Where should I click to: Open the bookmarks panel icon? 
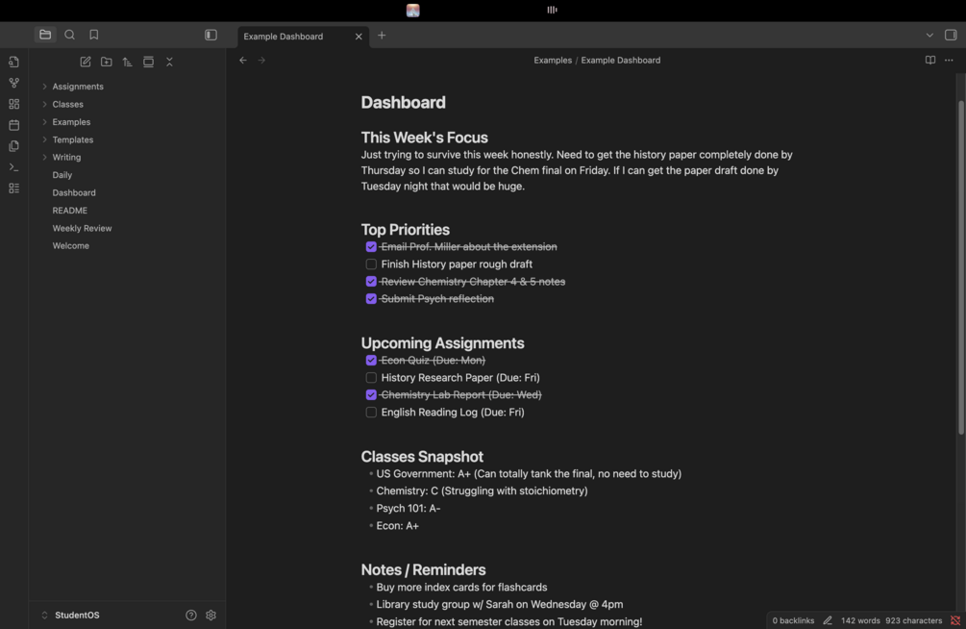pyautogui.click(x=93, y=36)
